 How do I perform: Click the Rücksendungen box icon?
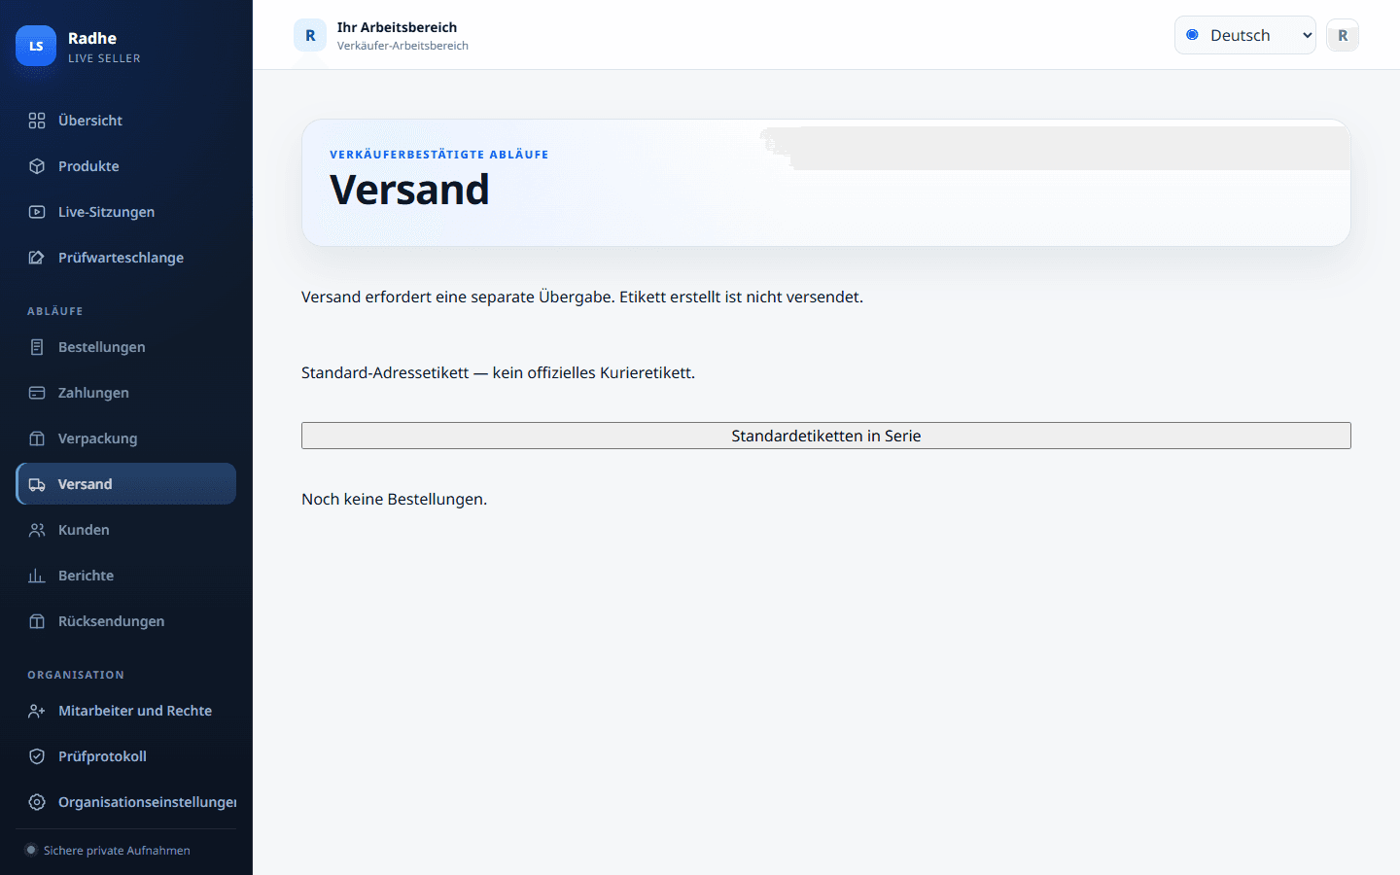37,621
